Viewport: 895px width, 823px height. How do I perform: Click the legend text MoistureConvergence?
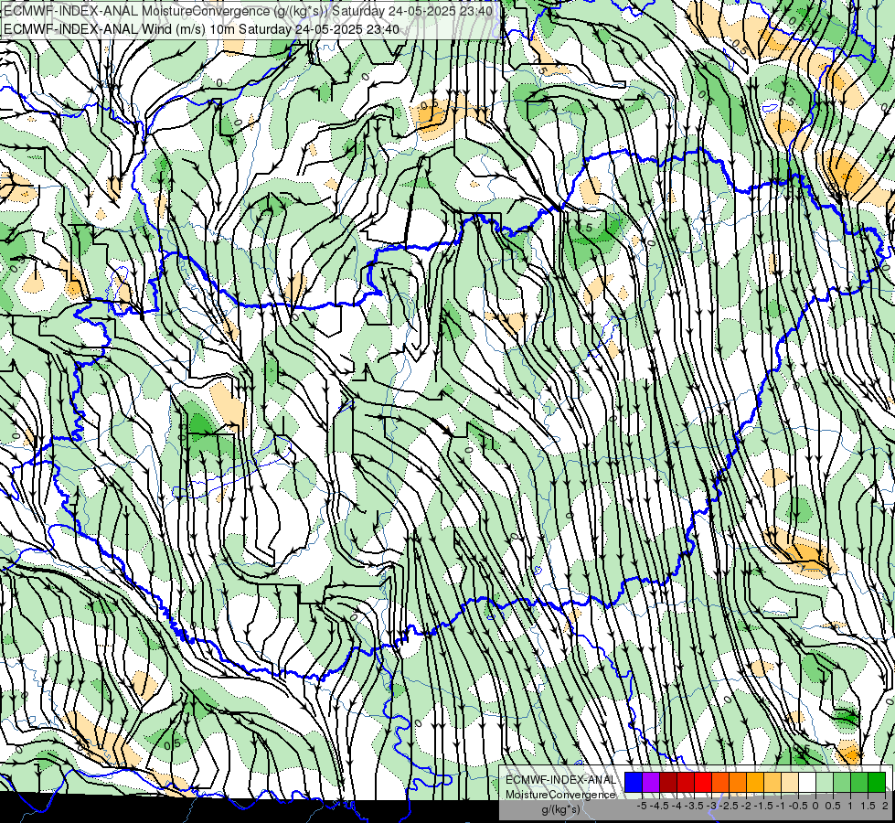click(560, 795)
